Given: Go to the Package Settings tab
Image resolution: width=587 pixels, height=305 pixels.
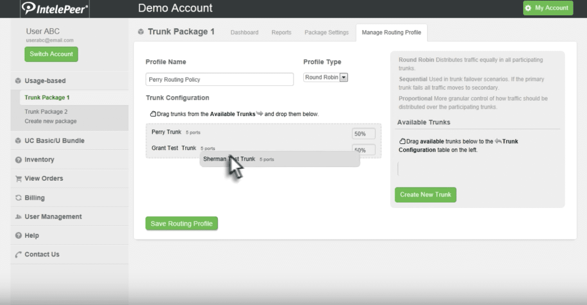Looking at the screenshot, I should click(x=326, y=32).
